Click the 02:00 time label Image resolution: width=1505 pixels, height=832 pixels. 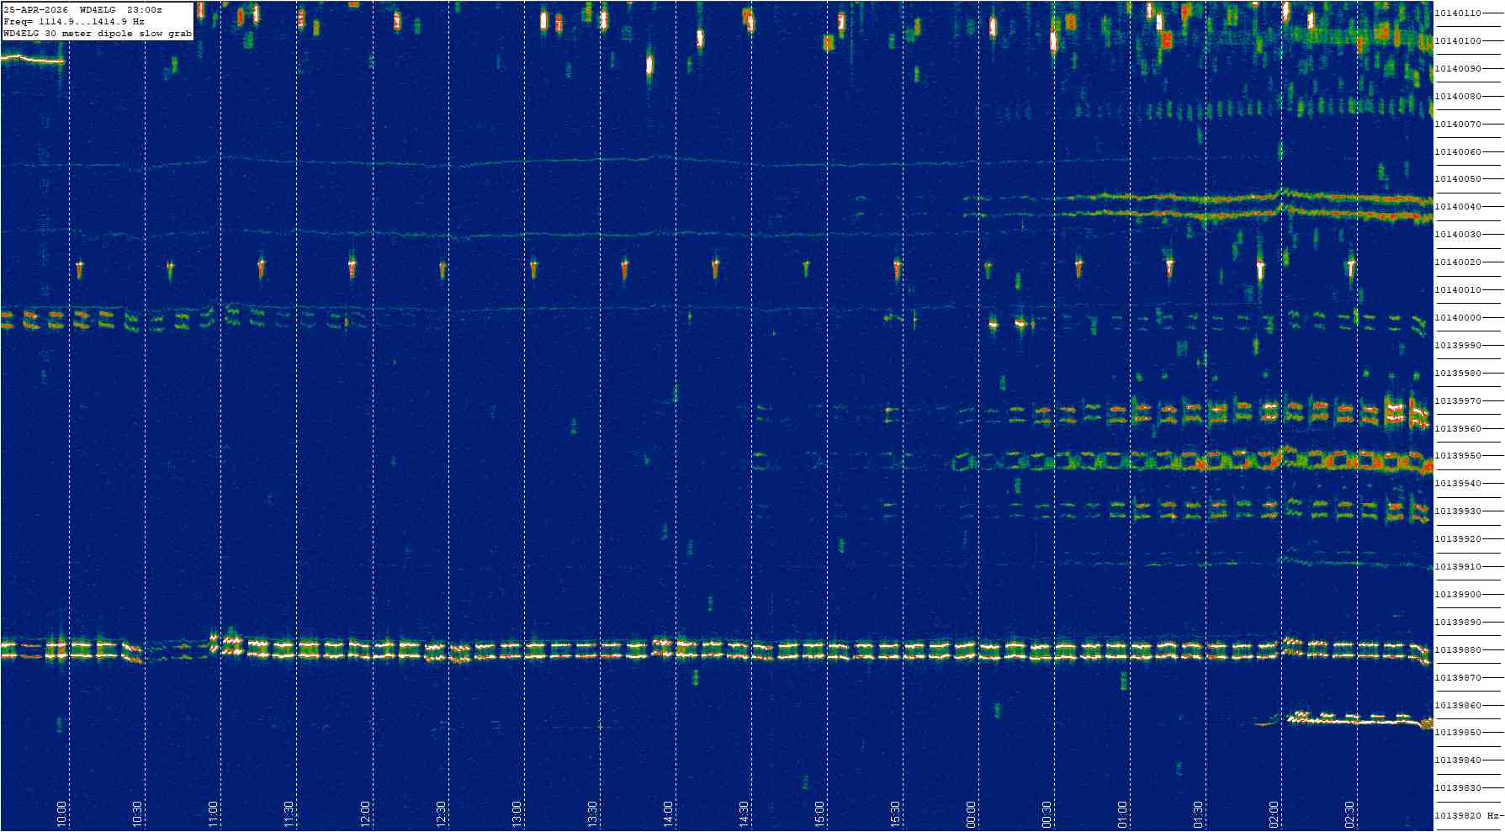(1273, 813)
